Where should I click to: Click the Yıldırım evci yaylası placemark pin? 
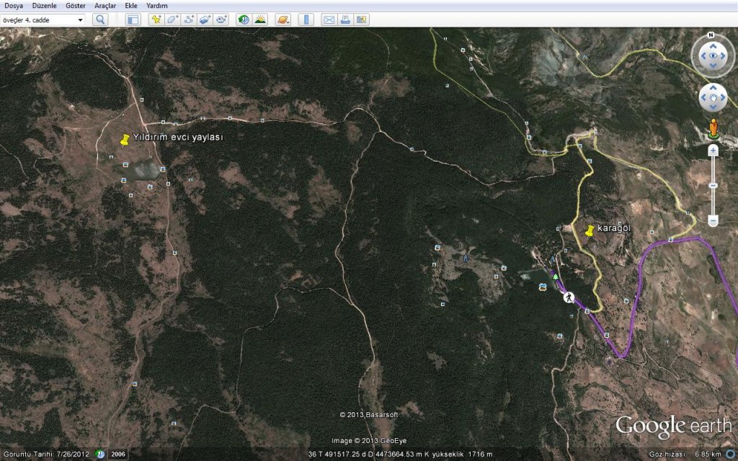(125, 140)
